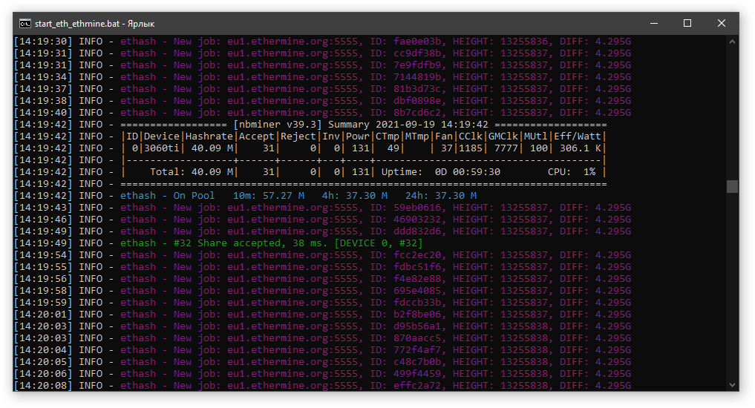Click job ID b2f8be06
Image resolution: width=755 pixels, height=408 pixels.
coord(417,315)
